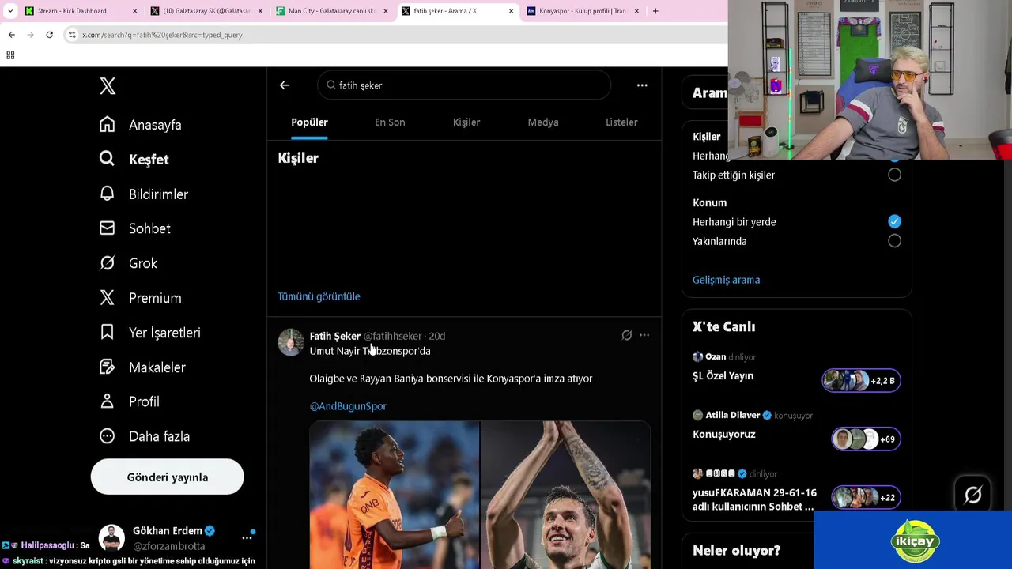The height and width of the screenshot is (569, 1012).
Task: Click Gökhan Erdem account profile
Action: click(166, 537)
